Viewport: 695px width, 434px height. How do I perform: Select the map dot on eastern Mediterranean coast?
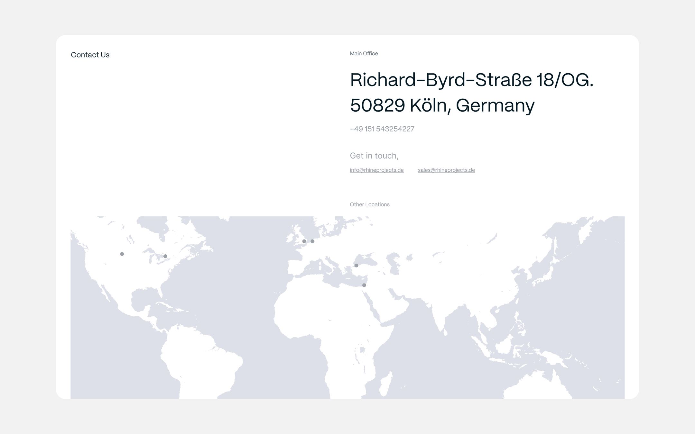tap(364, 285)
